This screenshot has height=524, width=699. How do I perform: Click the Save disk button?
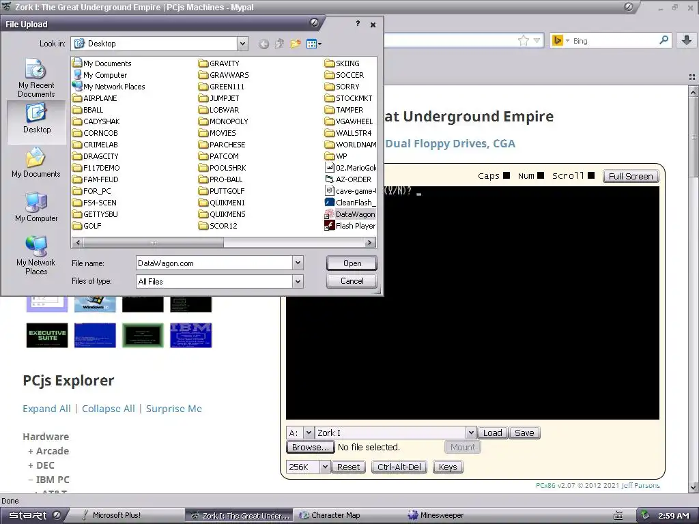coord(524,433)
